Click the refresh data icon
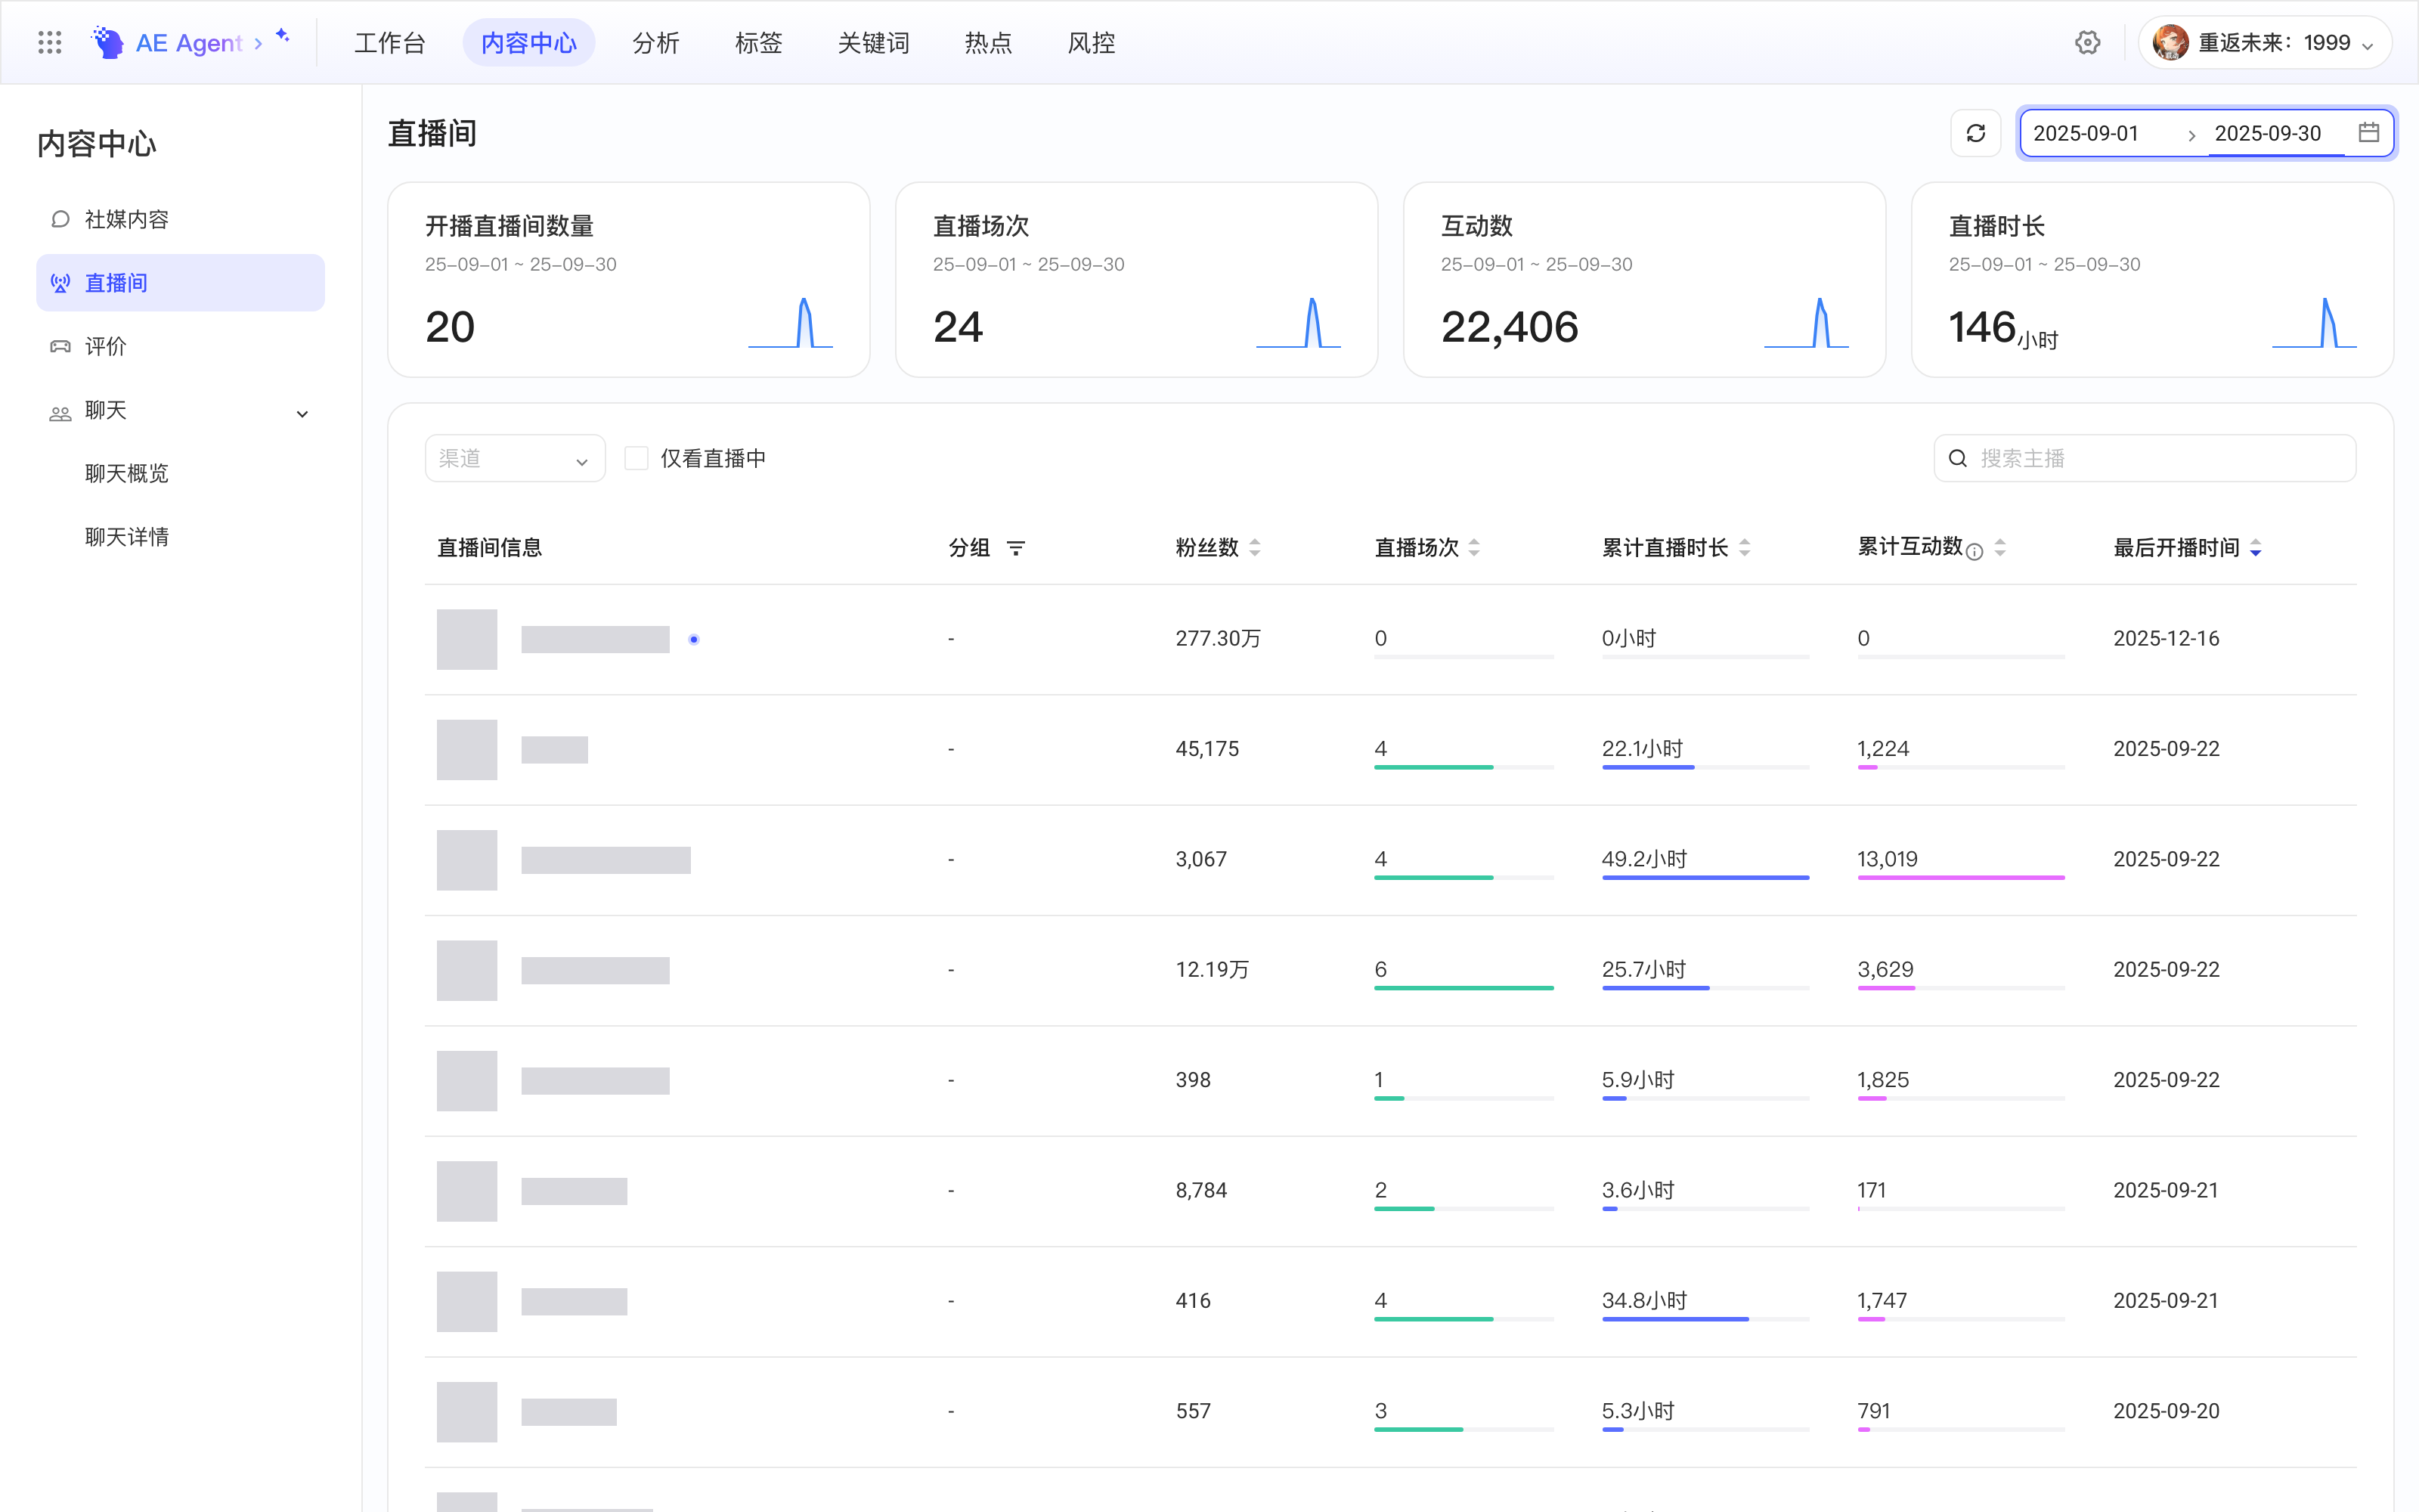 point(1975,133)
